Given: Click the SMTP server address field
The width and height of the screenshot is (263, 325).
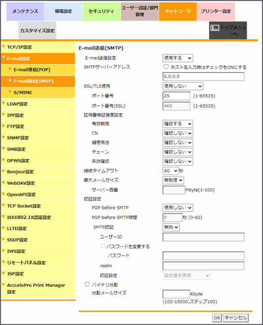Looking at the screenshot, I should (x=203, y=77).
